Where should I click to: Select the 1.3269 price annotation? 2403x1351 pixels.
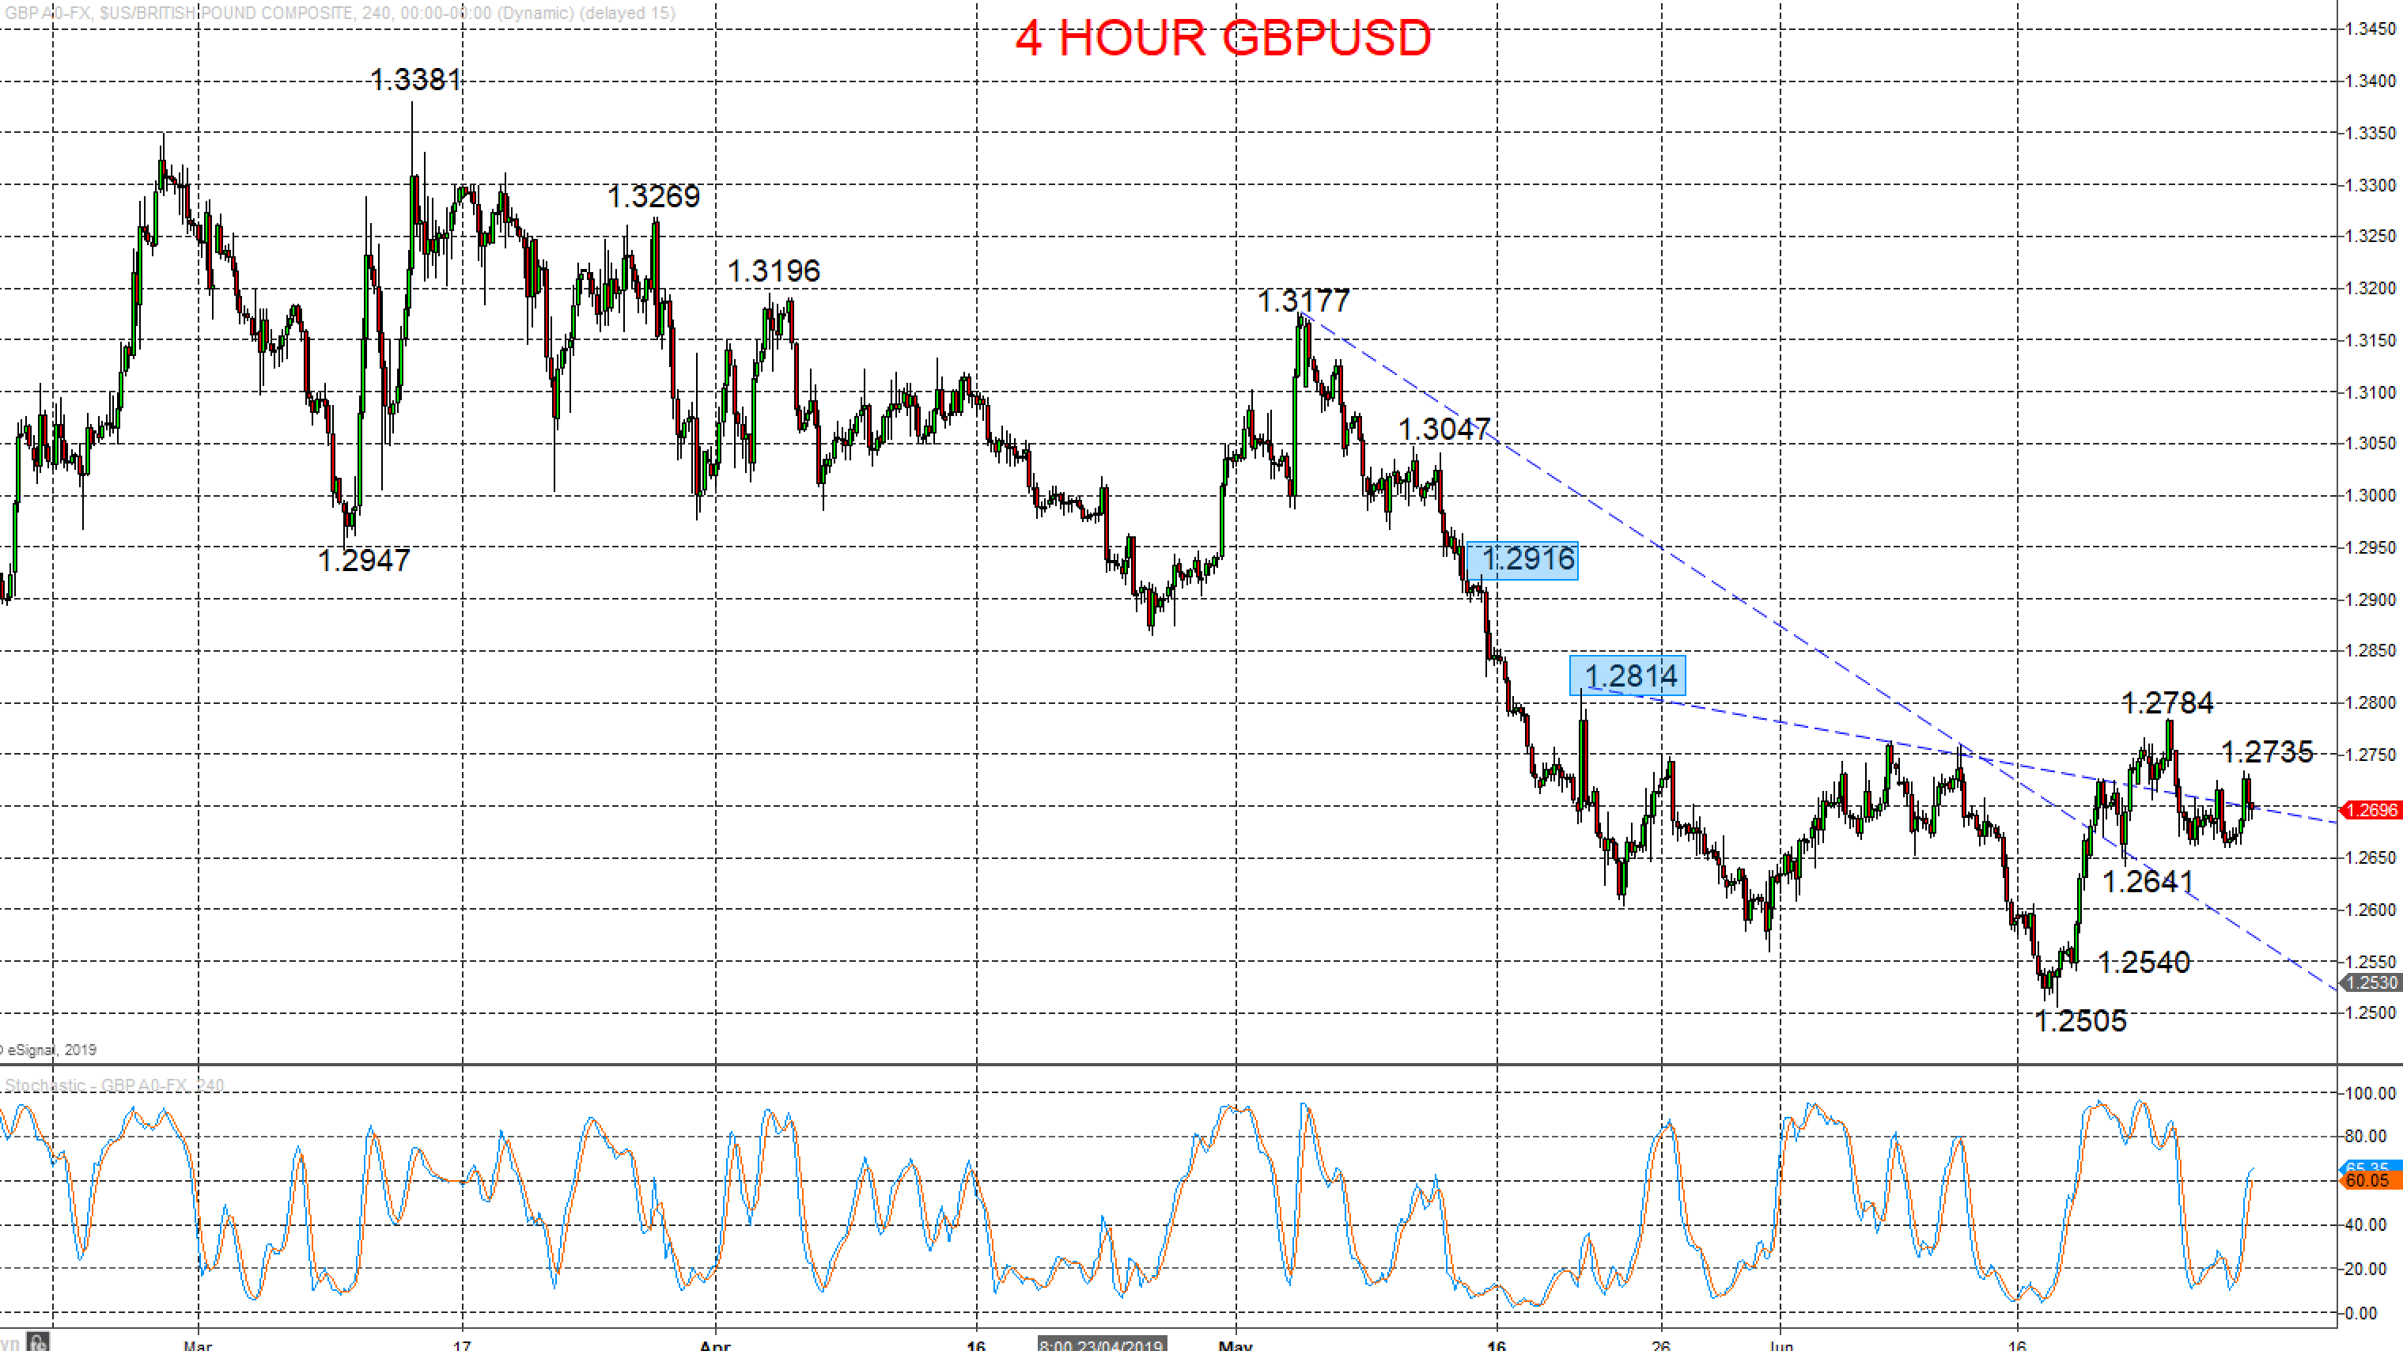click(653, 196)
